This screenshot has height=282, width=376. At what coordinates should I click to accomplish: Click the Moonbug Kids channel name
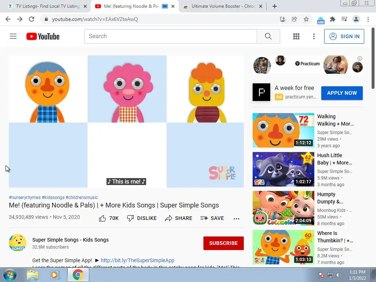pyautogui.click(x=335, y=210)
